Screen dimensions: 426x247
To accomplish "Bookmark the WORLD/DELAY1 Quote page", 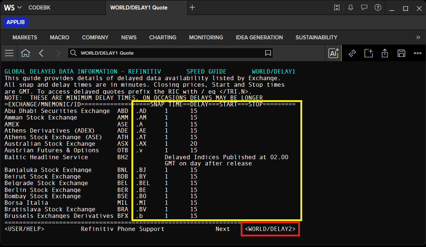I will pyautogui.click(x=268, y=53).
